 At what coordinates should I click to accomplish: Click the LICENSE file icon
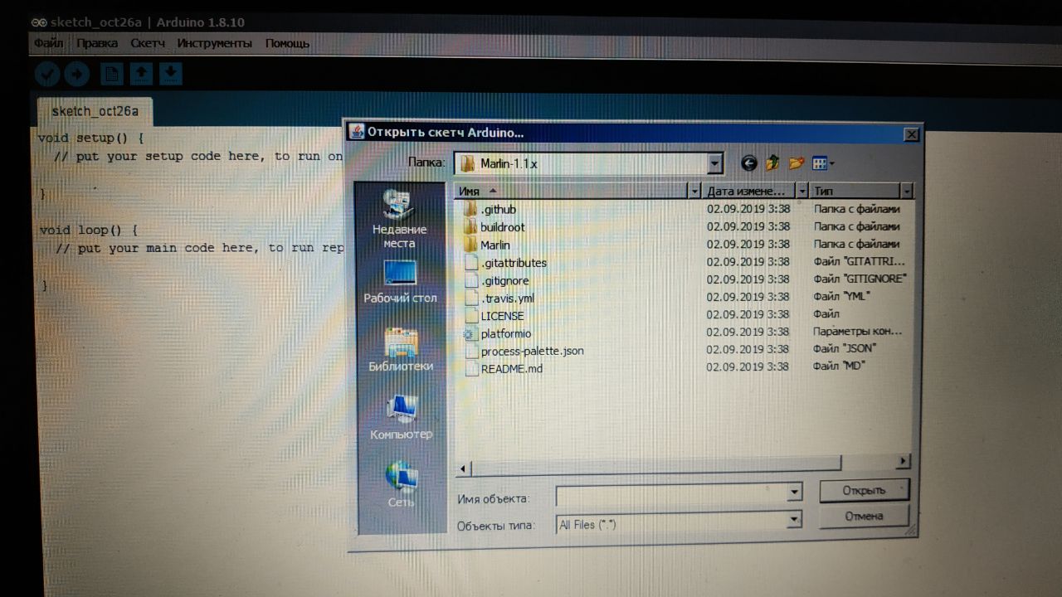point(471,316)
